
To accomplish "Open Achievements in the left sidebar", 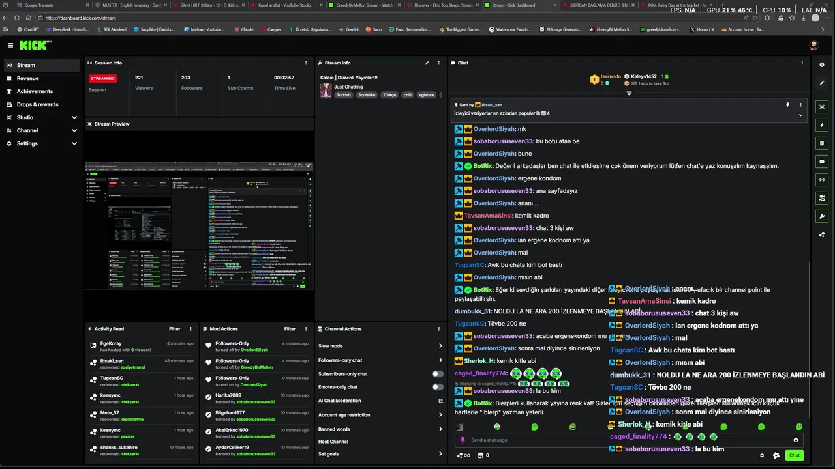I will [x=42, y=91].
